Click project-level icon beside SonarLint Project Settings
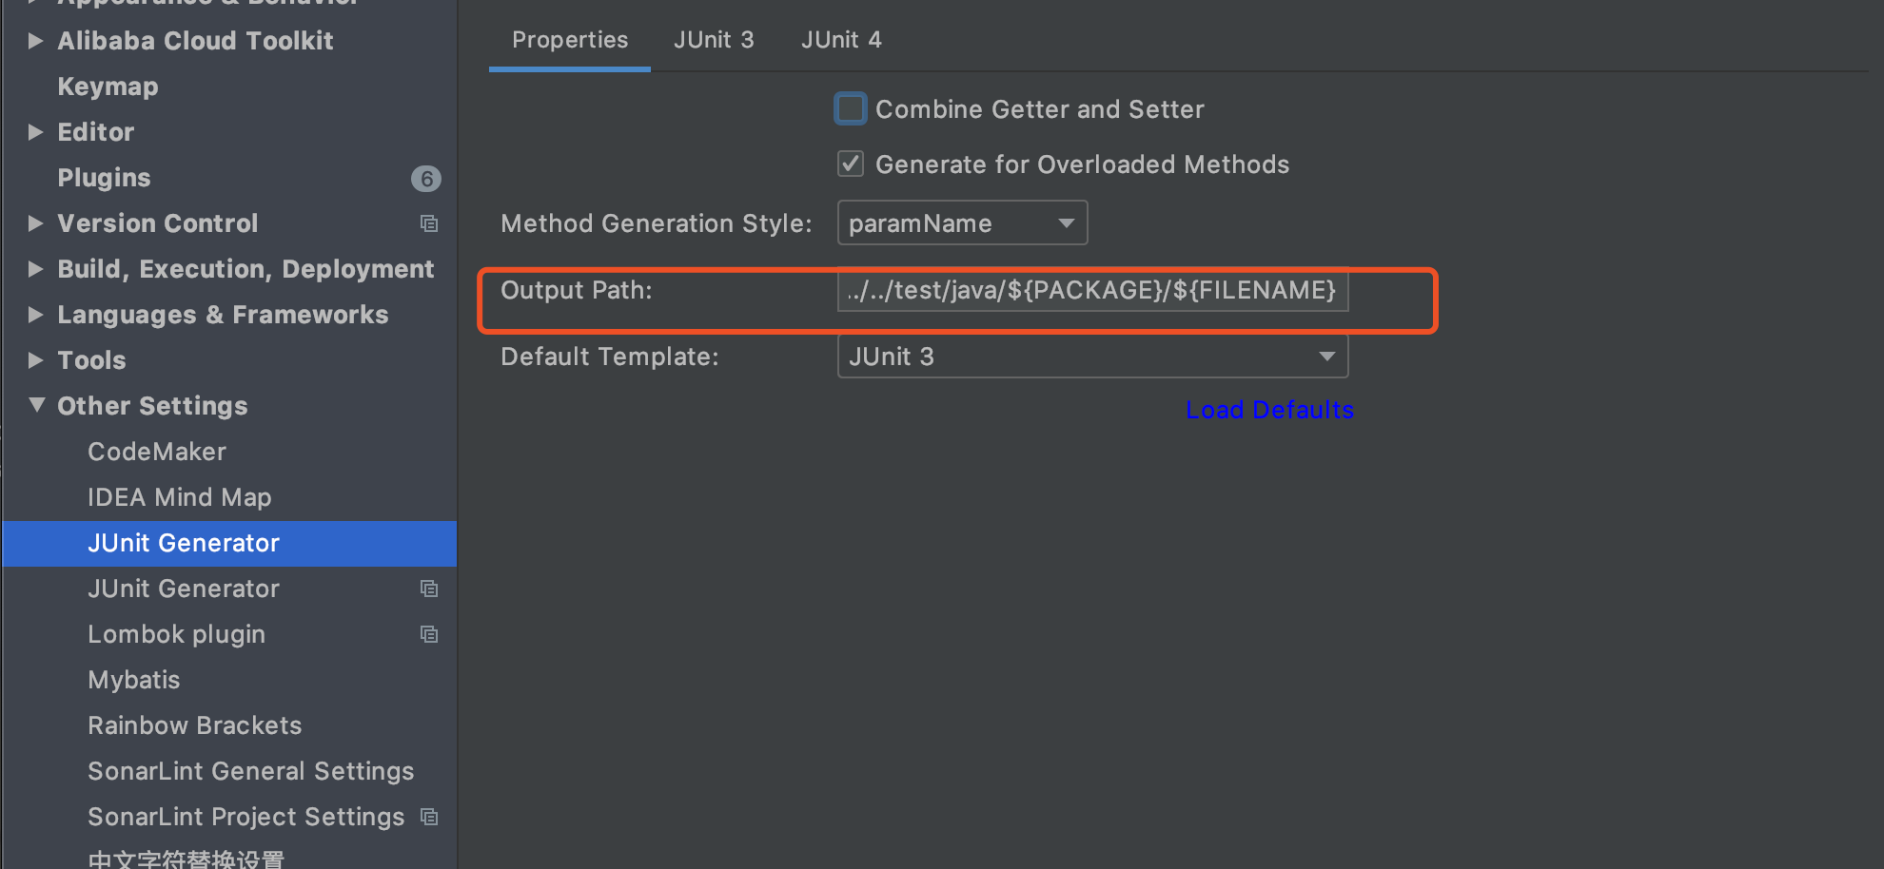Image resolution: width=1884 pixels, height=869 pixels. coord(429,817)
